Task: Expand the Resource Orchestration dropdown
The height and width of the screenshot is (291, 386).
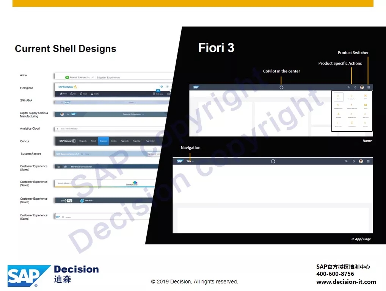Action: [133, 114]
